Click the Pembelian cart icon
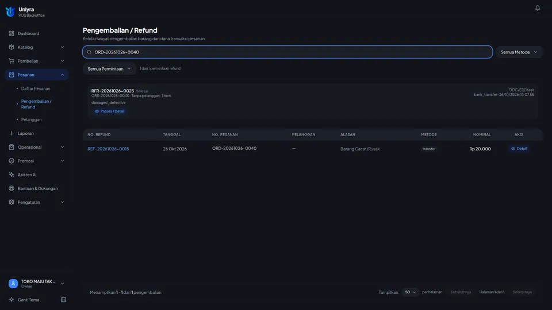Screen dimensions: 552x310 11,61
